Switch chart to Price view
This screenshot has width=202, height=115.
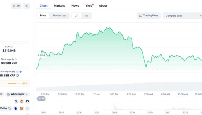tap(43, 16)
